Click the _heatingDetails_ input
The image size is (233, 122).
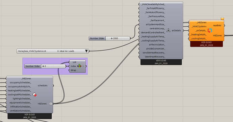pos(198,34)
